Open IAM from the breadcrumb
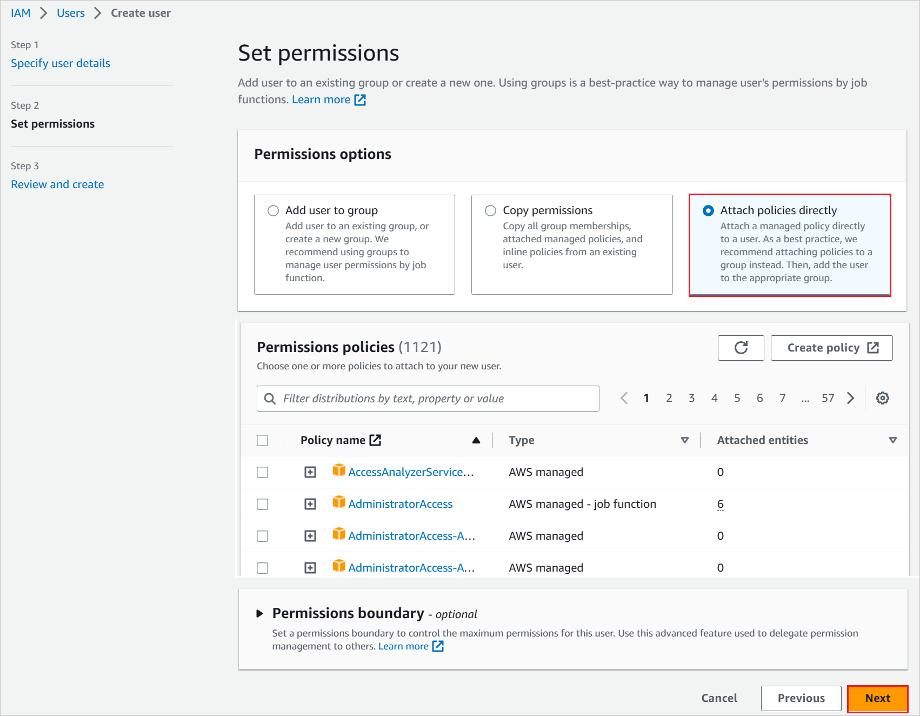Image resolution: width=920 pixels, height=716 pixels. click(20, 12)
